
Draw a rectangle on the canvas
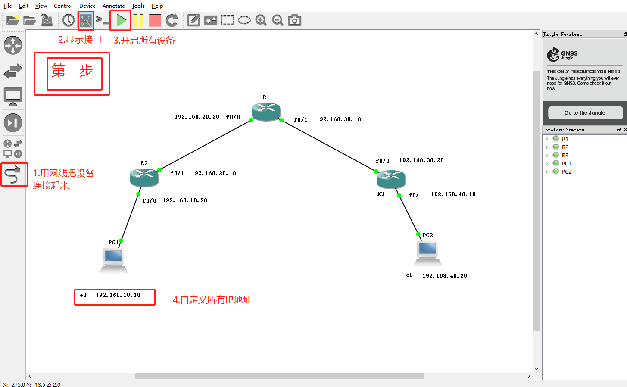pos(228,20)
